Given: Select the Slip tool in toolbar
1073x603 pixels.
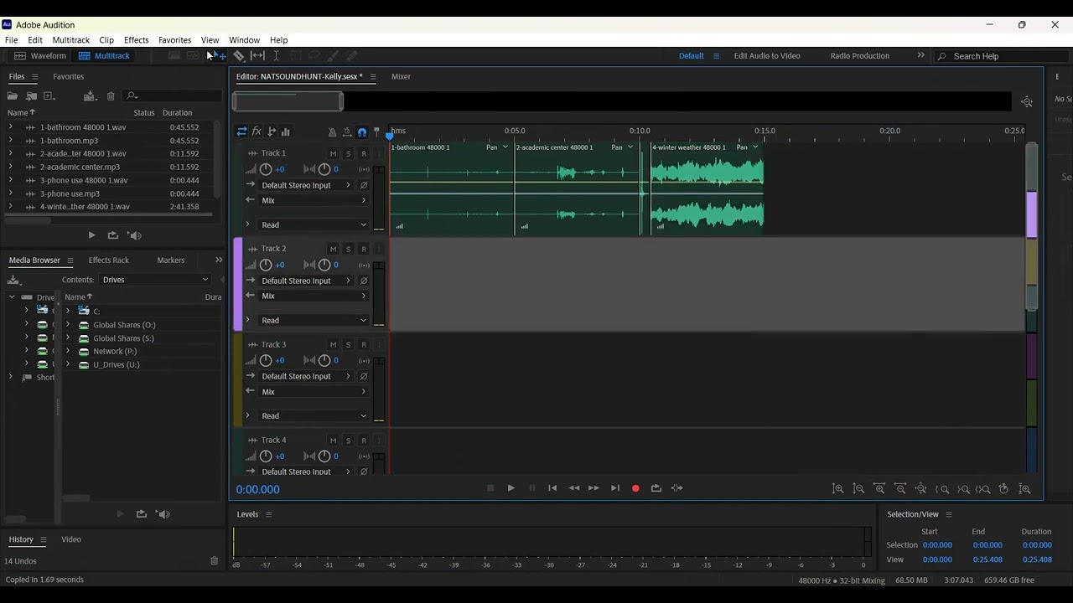Looking at the screenshot, I should coord(257,56).
